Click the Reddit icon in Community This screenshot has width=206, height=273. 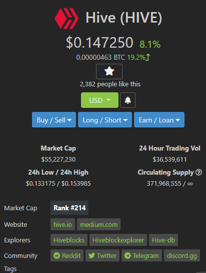click(56, 255)
